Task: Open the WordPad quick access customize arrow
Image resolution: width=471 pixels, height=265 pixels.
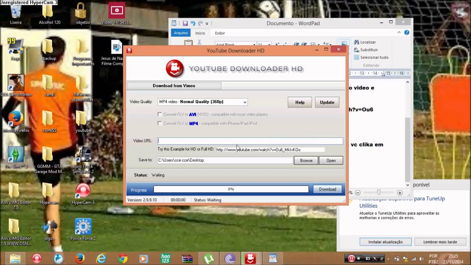Action: (x=207, y=24)
